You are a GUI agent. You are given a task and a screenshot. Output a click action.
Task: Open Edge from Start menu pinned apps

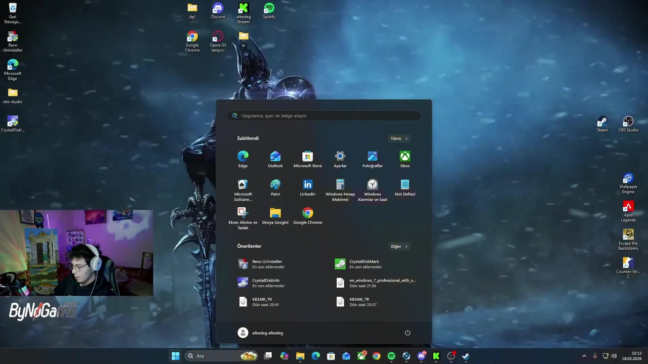point(243,159)
